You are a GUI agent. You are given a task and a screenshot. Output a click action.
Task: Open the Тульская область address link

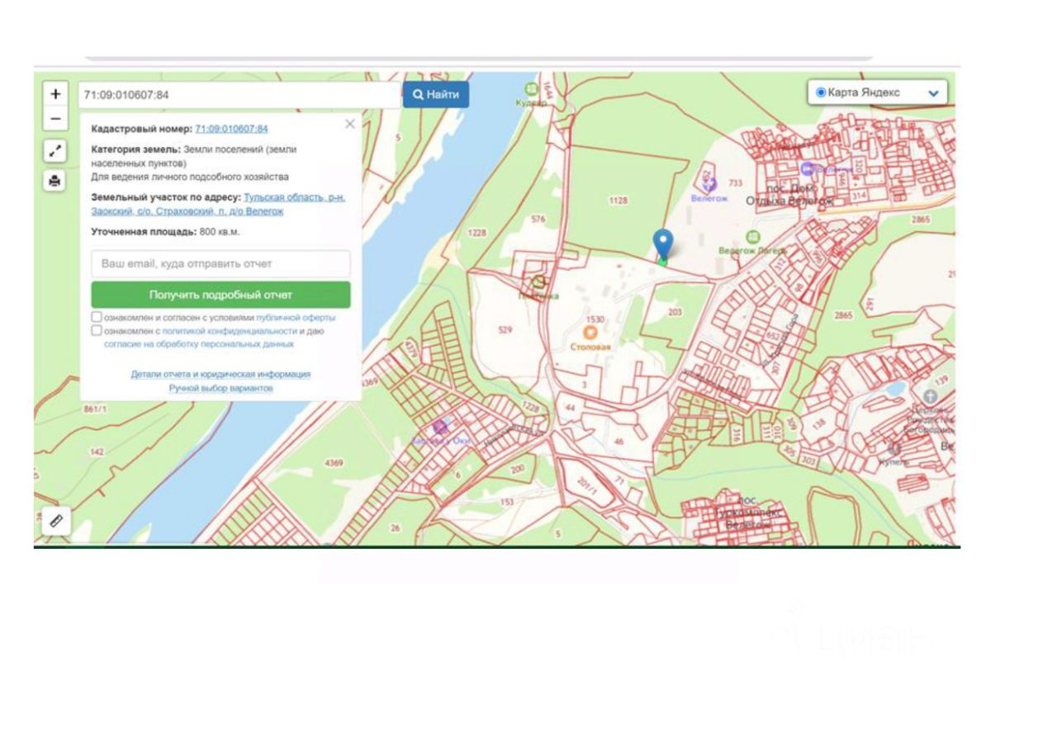(218, 204)
